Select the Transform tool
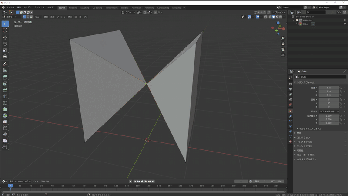The height and width of the screenshot is (196, 348). pos(5,57)
